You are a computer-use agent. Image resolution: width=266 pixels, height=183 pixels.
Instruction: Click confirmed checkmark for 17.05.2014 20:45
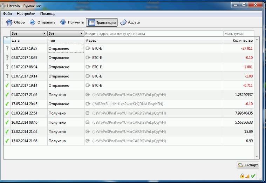pyautogui.click(x=7, y=104)
